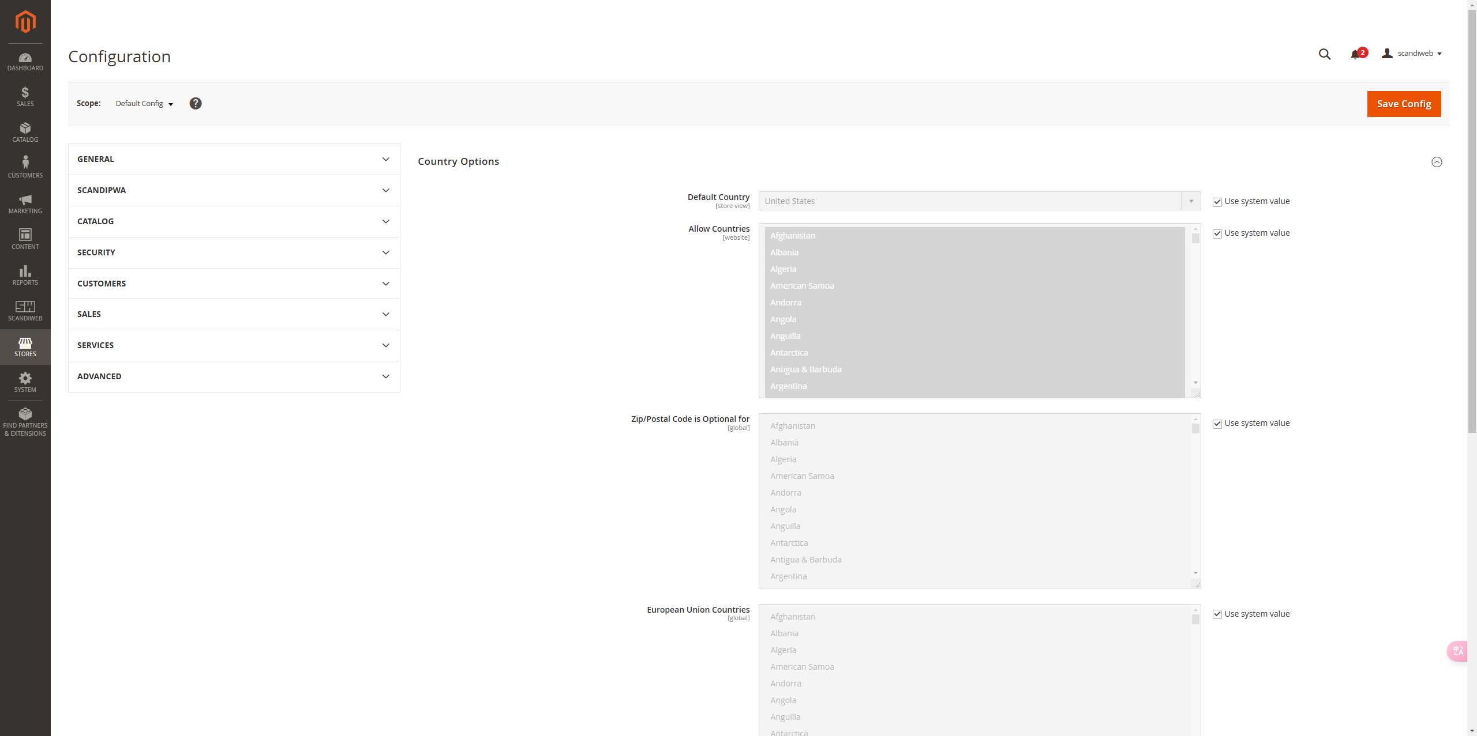Uncheck Use system value for Allow Countries
1477x736 pixels.
(x=1217, y=233)
